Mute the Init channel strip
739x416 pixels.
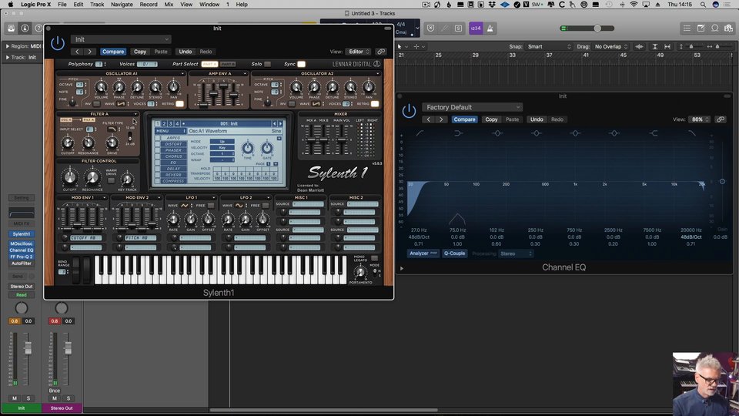coord(15,398)
